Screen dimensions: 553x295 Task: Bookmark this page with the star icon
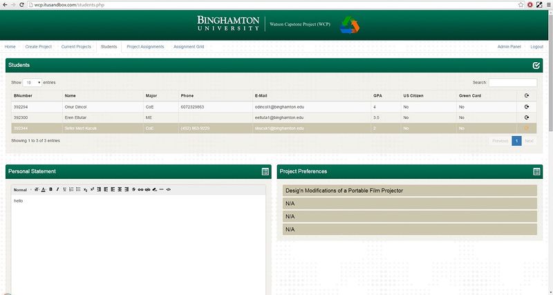[x=520, y=5]
